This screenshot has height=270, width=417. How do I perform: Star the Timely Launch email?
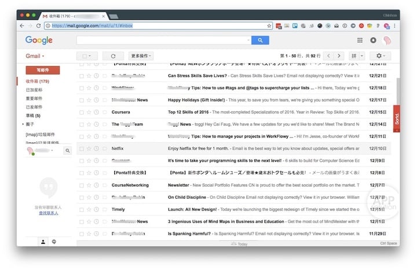(x=89, y=209)
